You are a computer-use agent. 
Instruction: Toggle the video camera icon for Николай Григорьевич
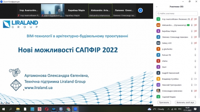[195, 85]
